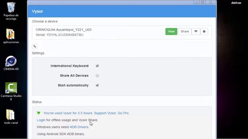The image size is (248, 139).
Task: Click the Choose a device heading
Action: coord(45,21)
